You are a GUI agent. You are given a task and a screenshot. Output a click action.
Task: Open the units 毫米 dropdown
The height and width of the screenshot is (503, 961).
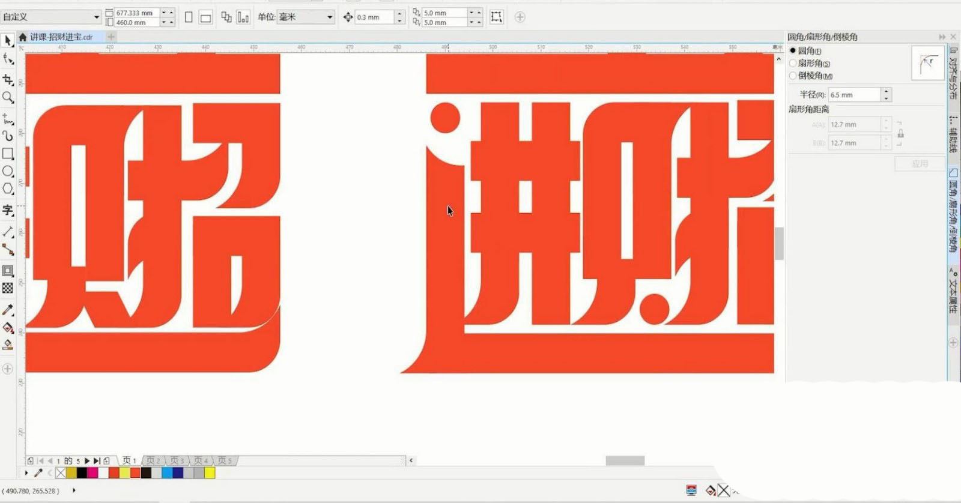(305, 17)
